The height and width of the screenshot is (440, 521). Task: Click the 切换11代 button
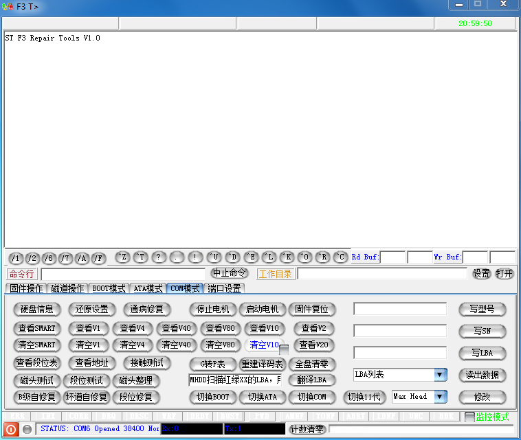[364, 397]
